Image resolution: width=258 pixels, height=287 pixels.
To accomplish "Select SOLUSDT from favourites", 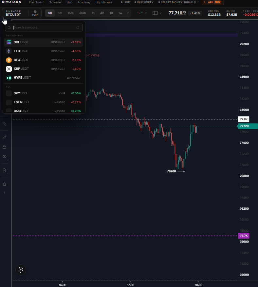I will coord(44,42).
